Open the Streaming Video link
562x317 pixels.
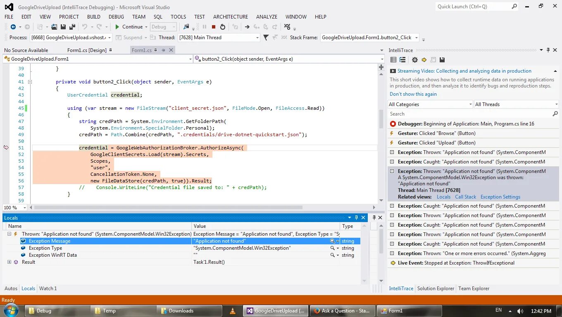464,71
